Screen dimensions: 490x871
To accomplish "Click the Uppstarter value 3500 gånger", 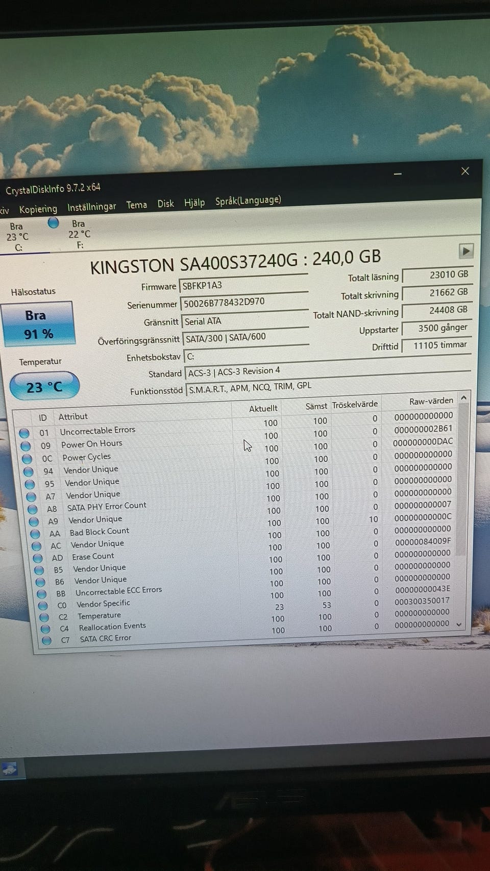I will (437, 328).
